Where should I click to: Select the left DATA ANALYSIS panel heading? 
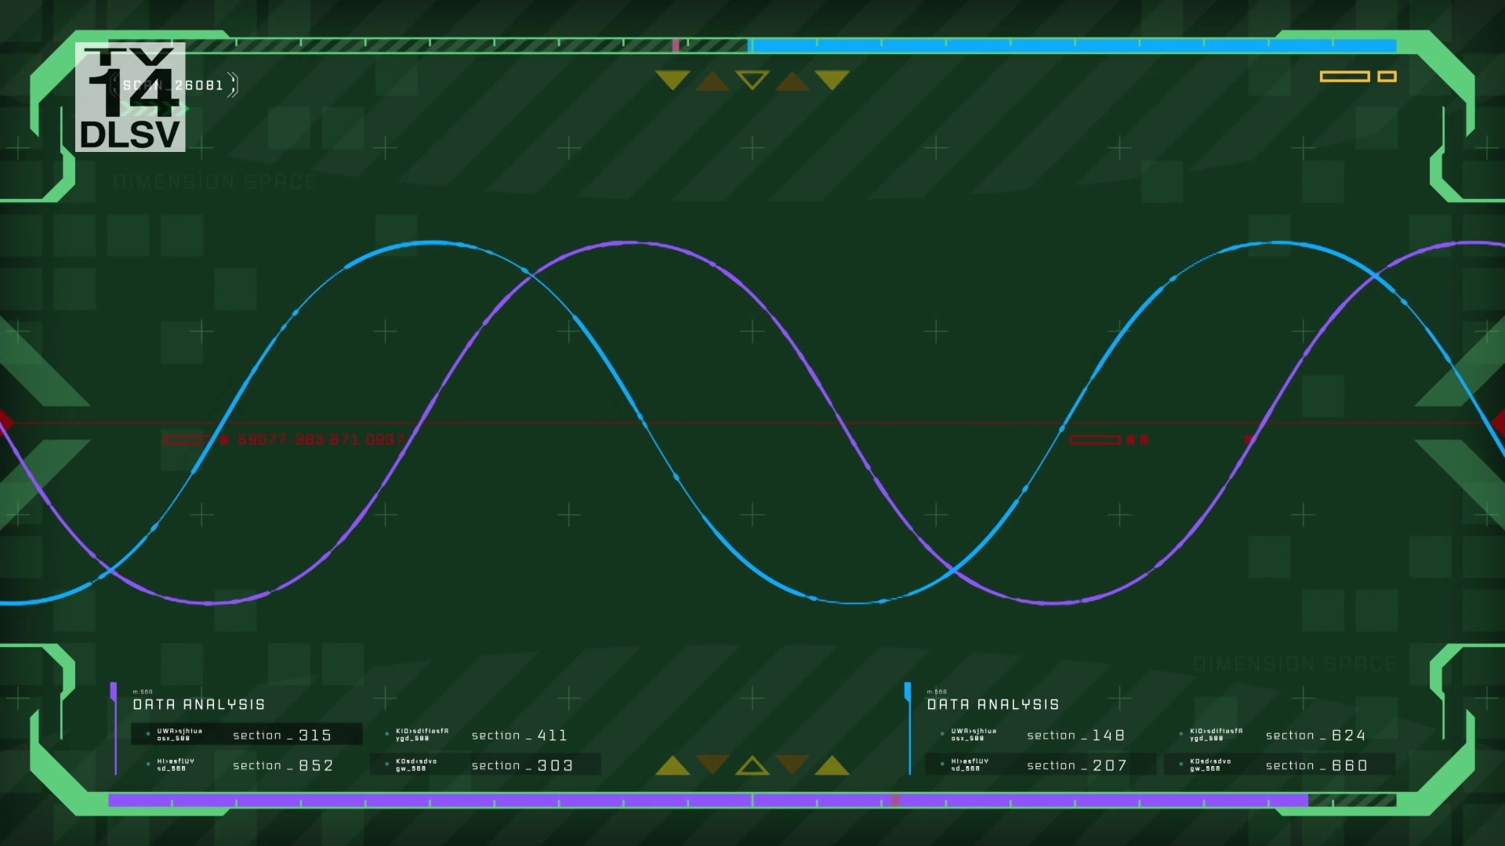coord(199,704)
